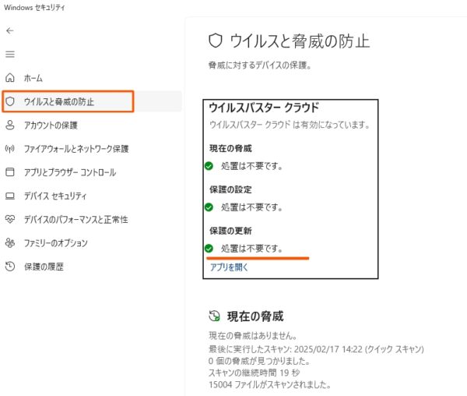Image resolution: width=467 pixels, height=396 pixels.
Task: Open デバイスのパフォーマンスと正常性 page
Action: (x=76, y=220)
